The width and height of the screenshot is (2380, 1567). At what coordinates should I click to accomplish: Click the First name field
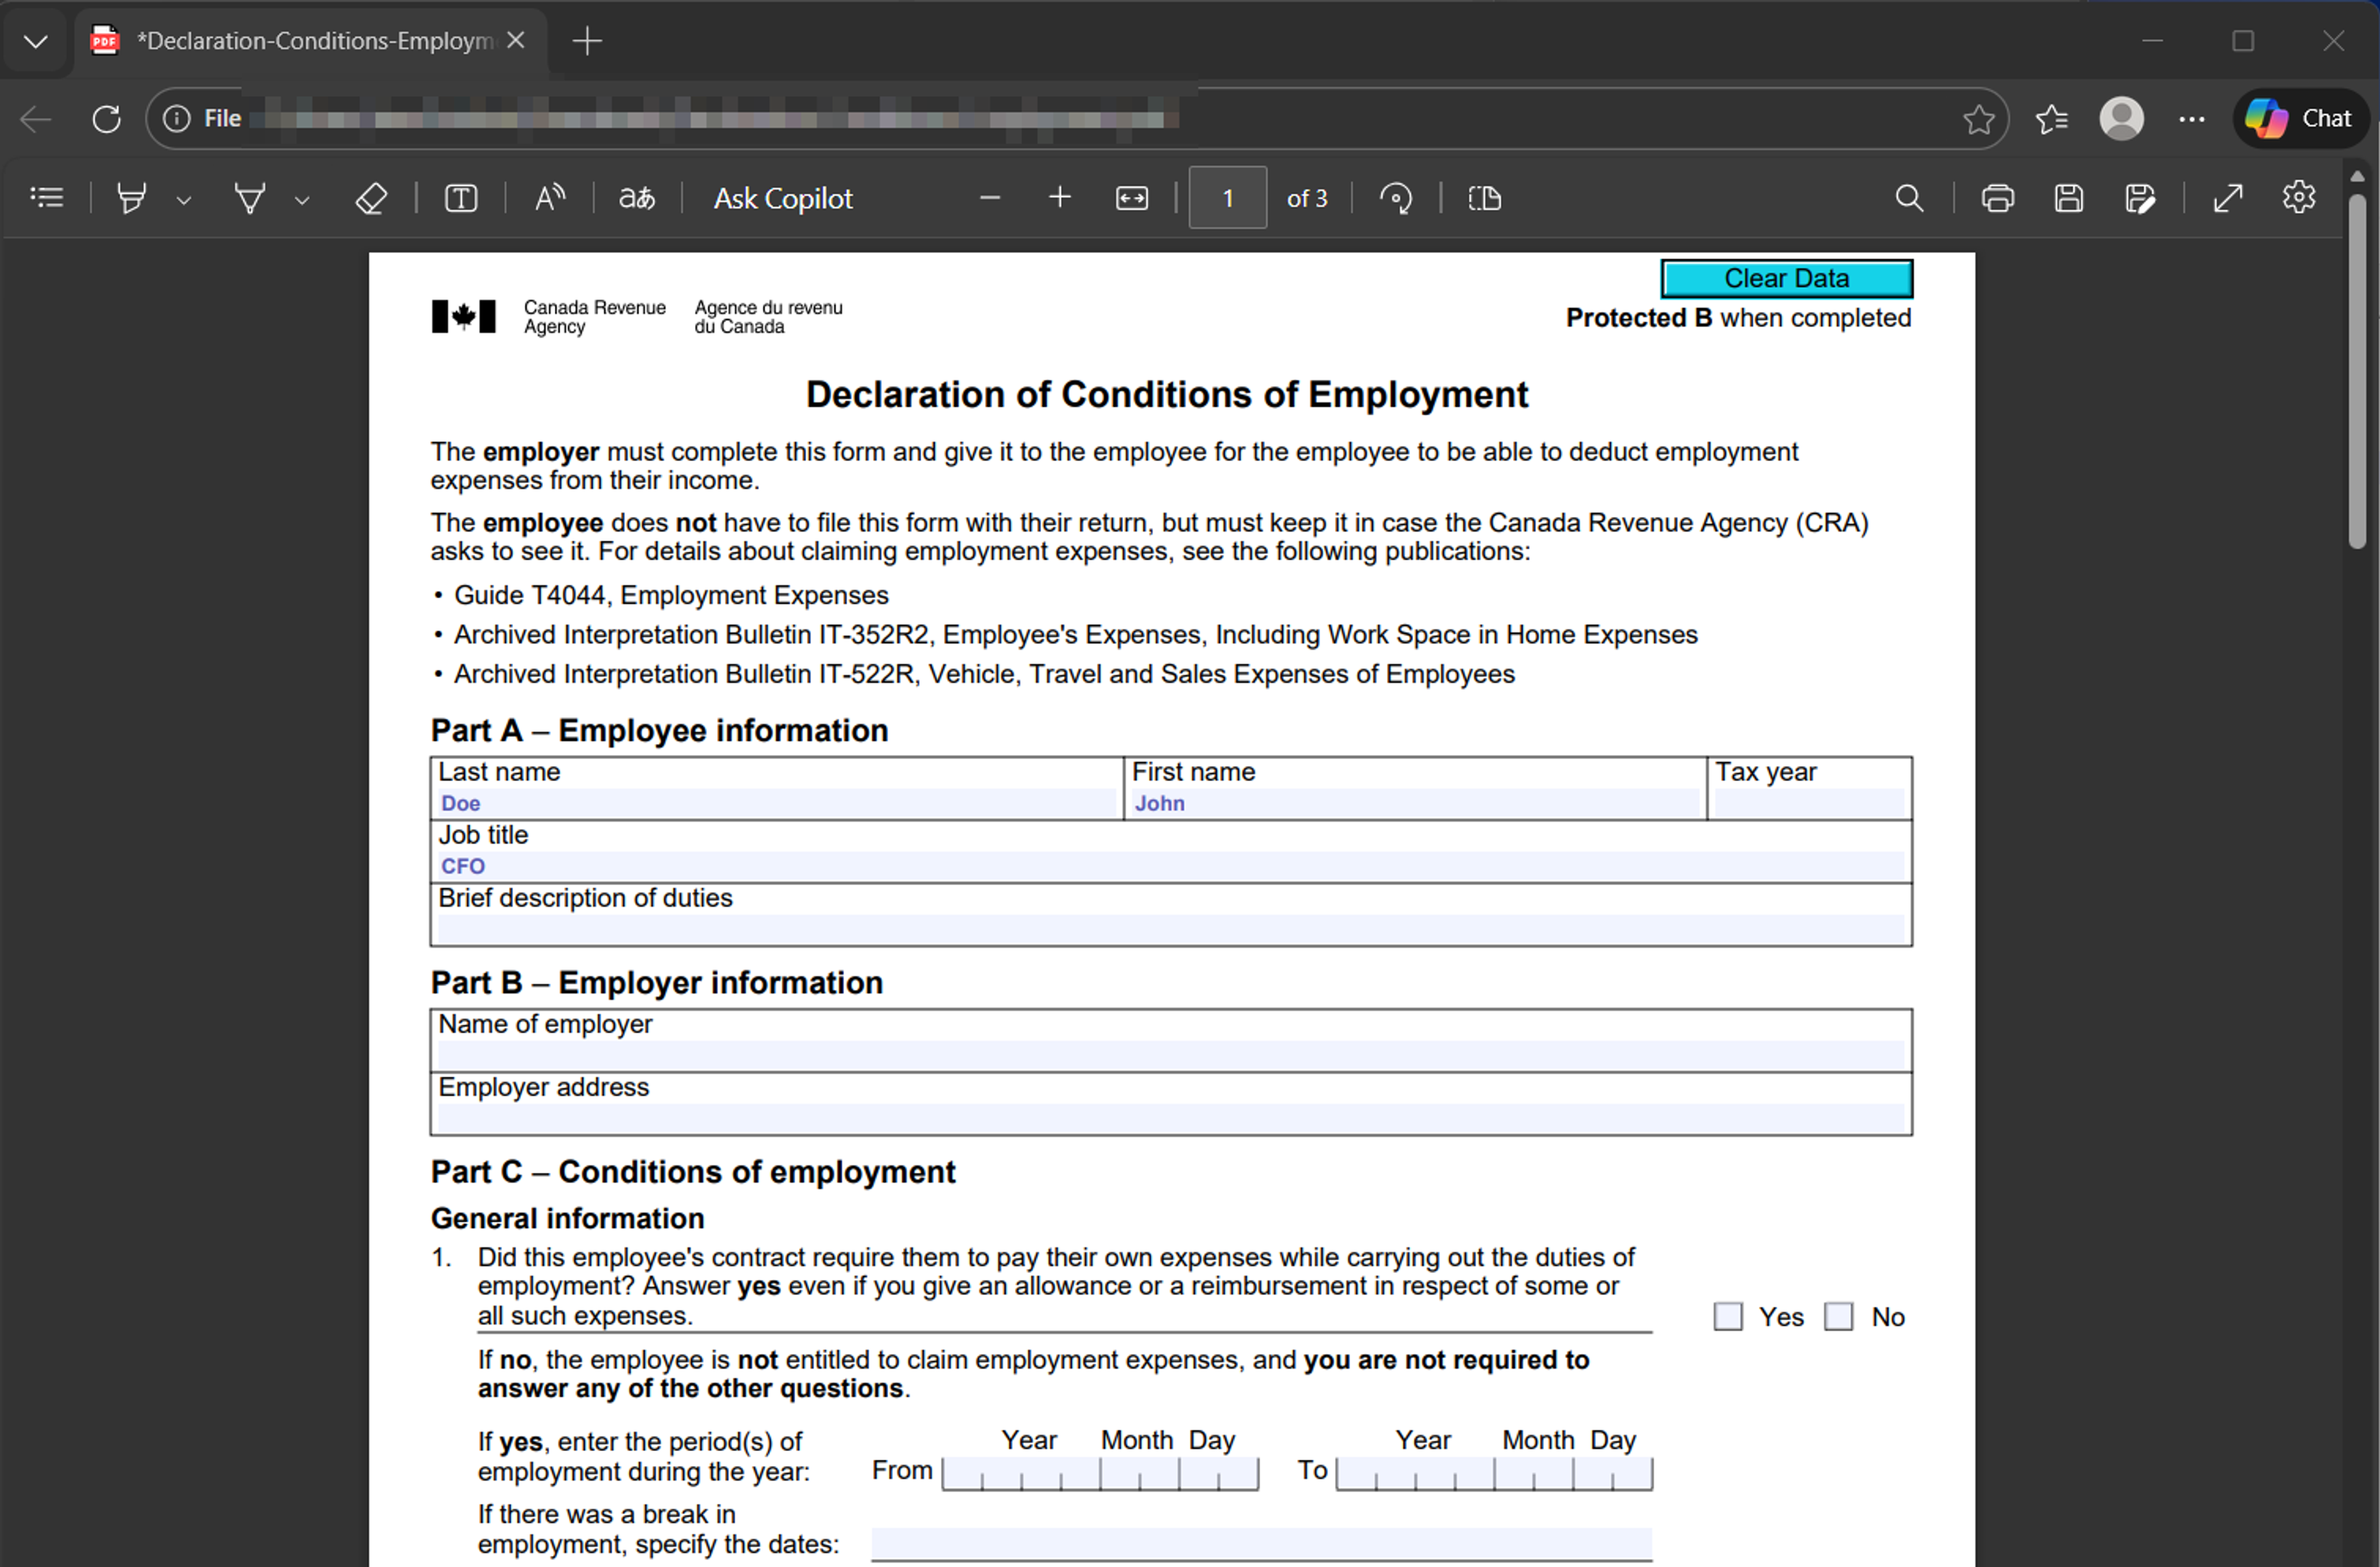click(1415, 803)
